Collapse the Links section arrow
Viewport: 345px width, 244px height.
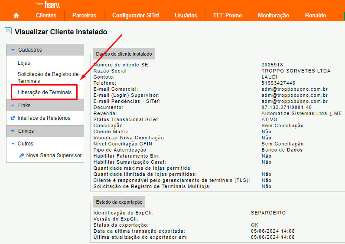click(x=13, y=106)
